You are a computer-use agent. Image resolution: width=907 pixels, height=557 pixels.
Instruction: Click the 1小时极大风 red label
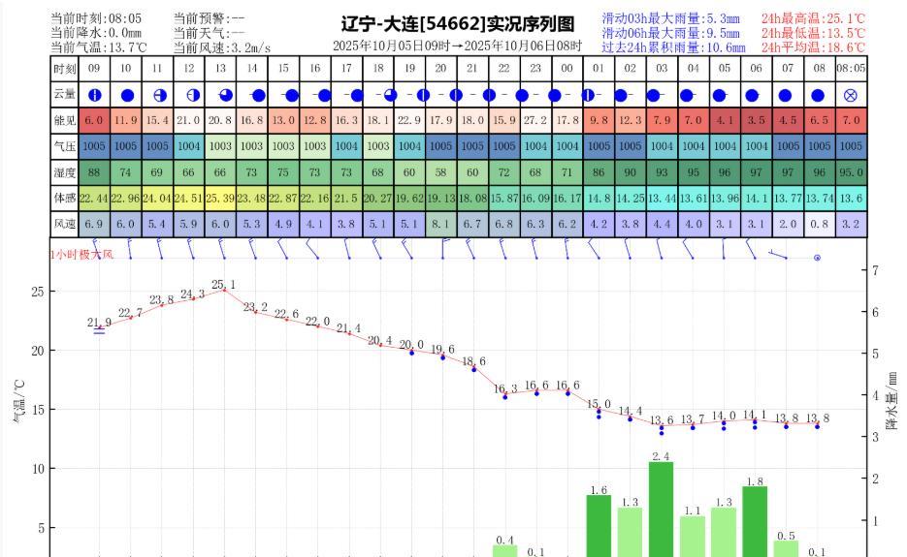click(81, 254)
